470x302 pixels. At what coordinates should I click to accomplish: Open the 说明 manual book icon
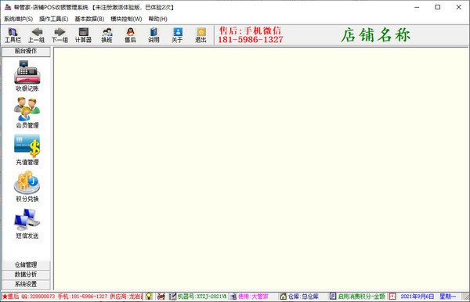point(154,35)
